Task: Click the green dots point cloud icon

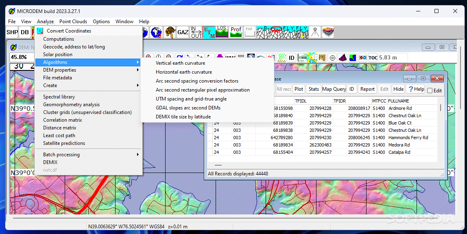Action: point(281,57)
